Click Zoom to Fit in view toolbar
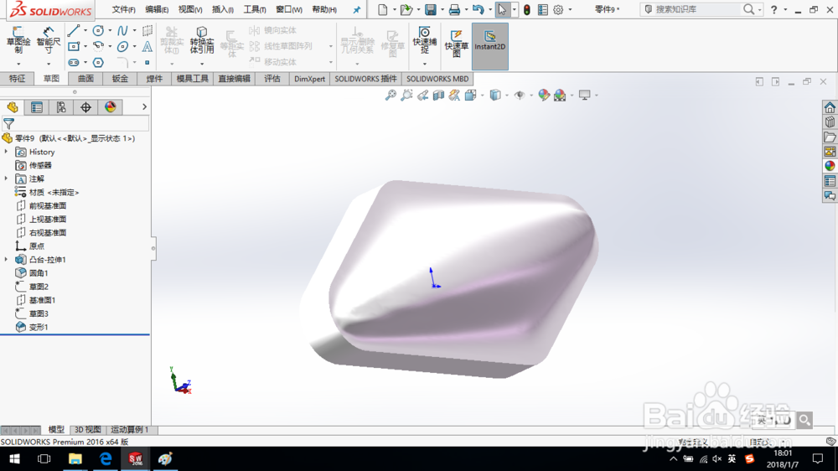The image size is (838, 471). pyautogui.click(x=391, y=96)
